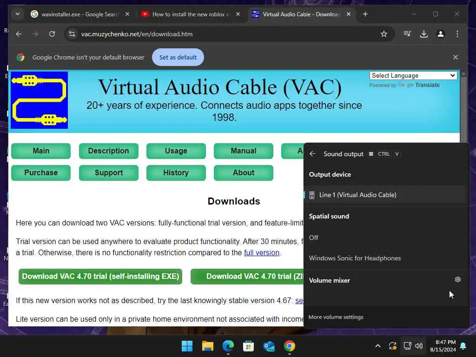Open the Select Language dropdown
Viewport: 476px width, 357px height.
click(413, 75)
